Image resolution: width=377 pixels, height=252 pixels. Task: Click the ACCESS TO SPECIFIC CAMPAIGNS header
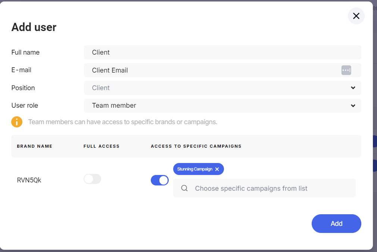[196, 146]
